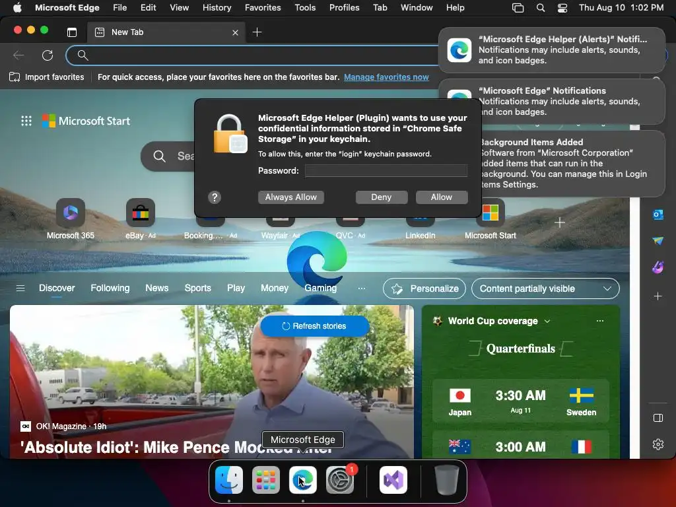Image resolution: width=676 pixels, height=507 pixels.
Task: Expand Content partially visible dropdown
Action: 545,288
